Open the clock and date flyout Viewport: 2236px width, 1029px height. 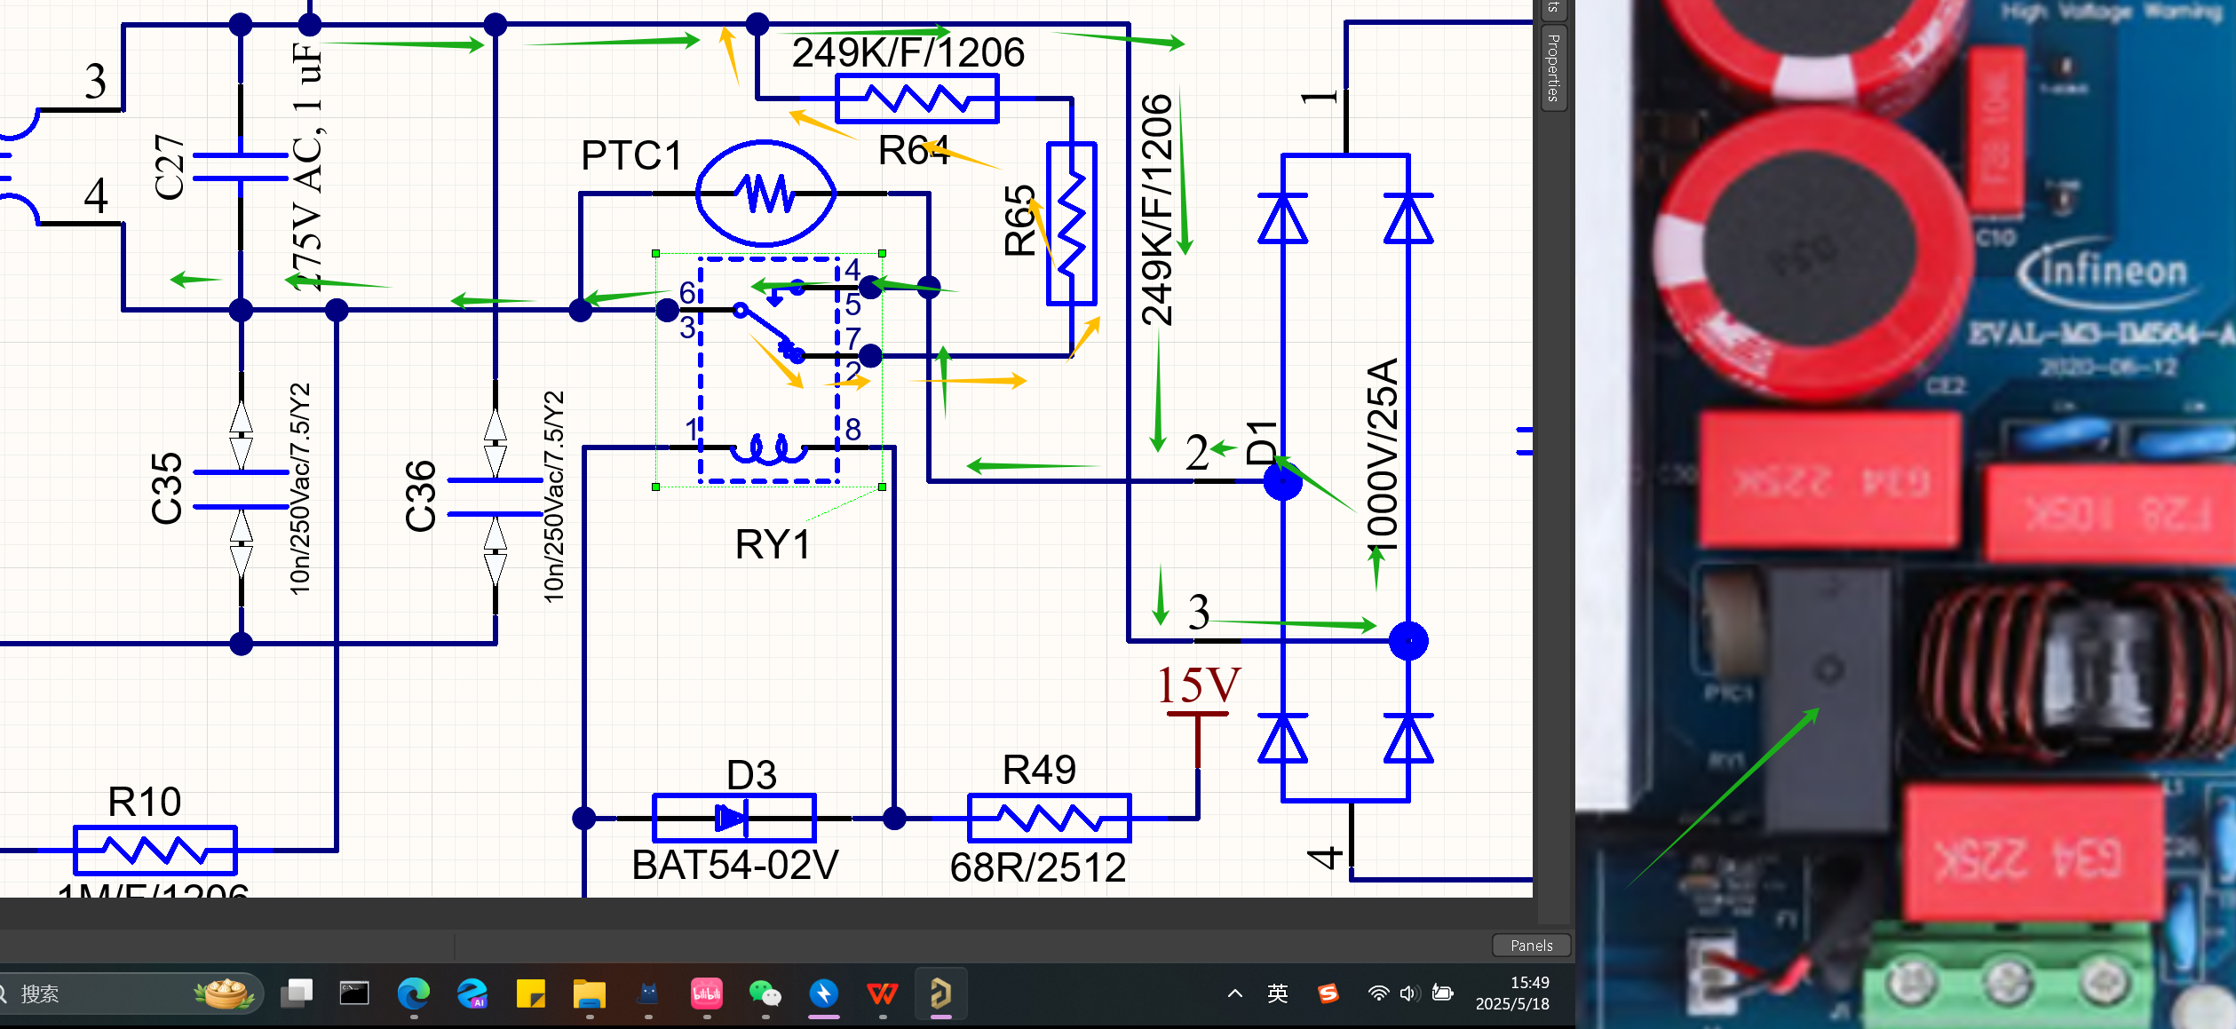tap(1511, 993)
